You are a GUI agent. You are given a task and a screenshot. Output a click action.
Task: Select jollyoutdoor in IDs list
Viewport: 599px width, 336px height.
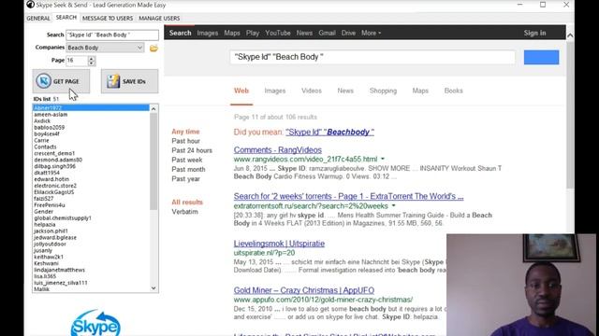(50, 244)
